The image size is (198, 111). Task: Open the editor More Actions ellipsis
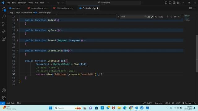pos(195,8)
